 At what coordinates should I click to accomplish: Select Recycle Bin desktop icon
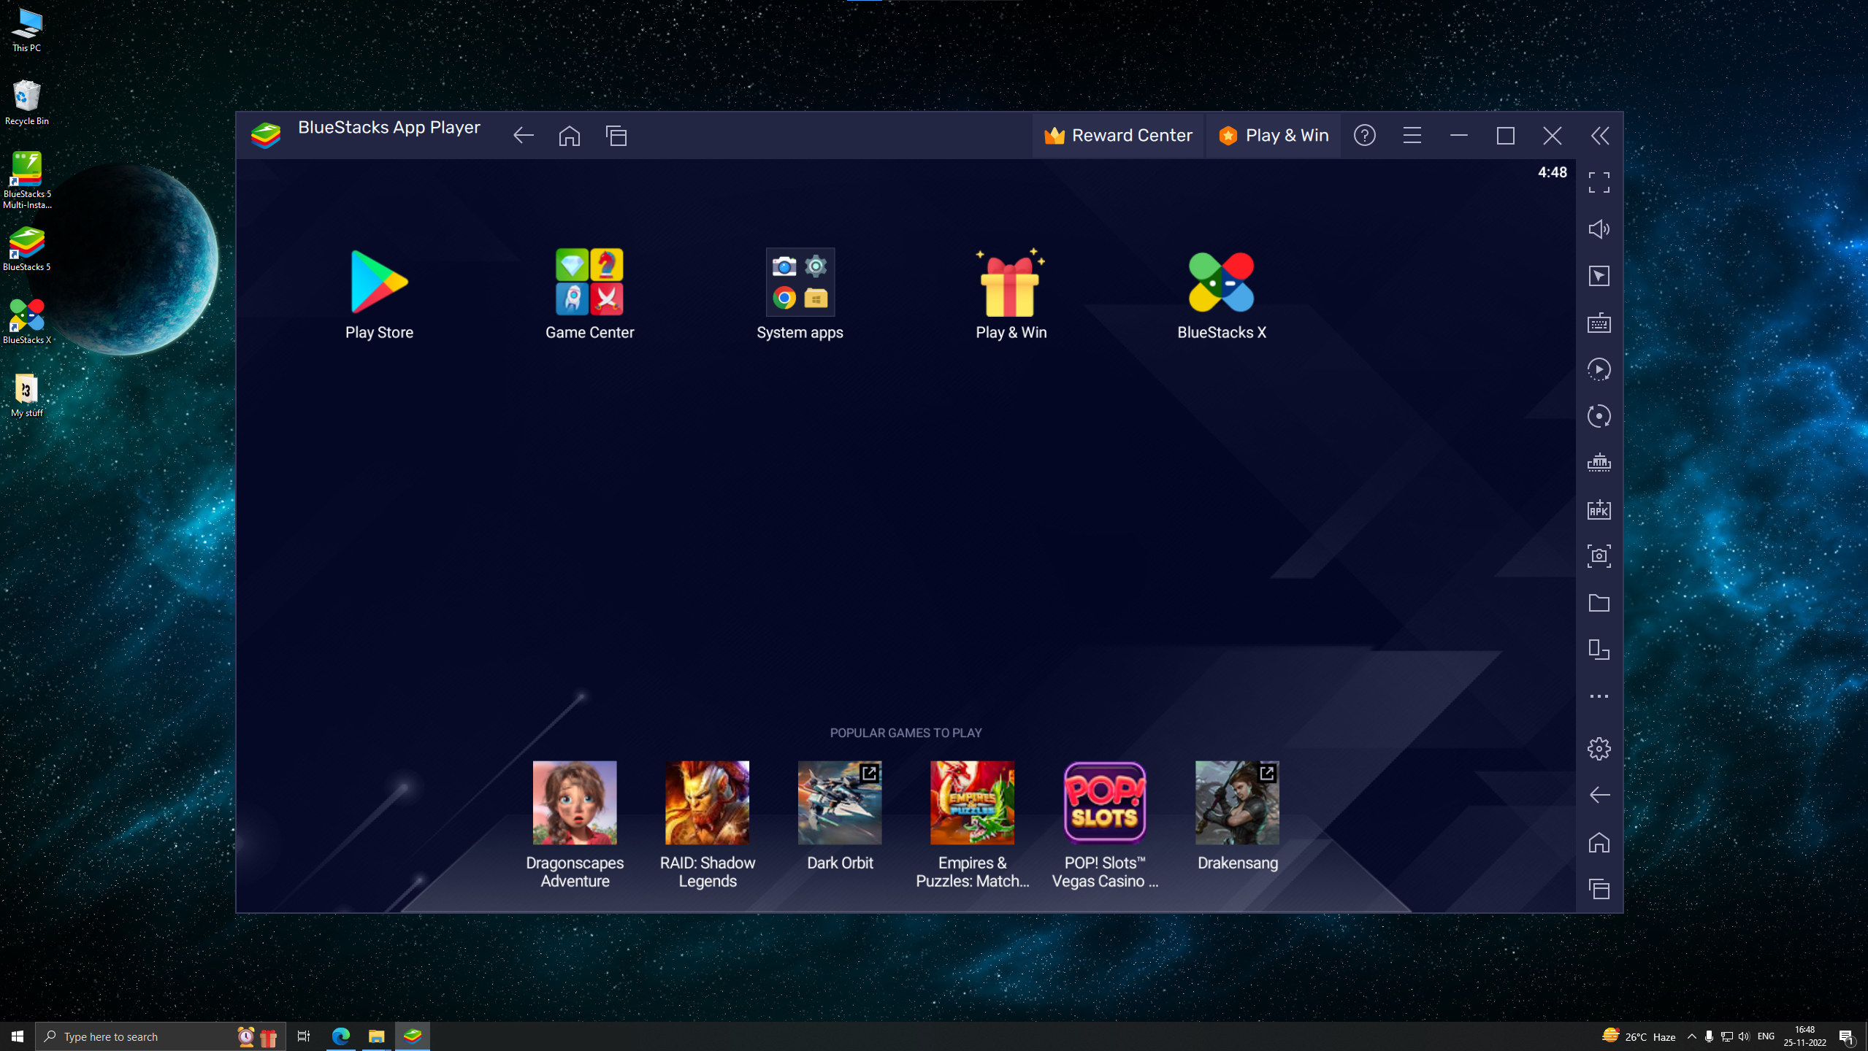click(27, 102)
